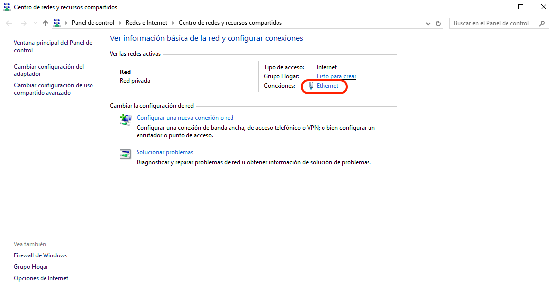Click the troubleshoot problems icon
The height and width of the screenshot is (291, 554).
pyautogui.click(x=125, y=154)
